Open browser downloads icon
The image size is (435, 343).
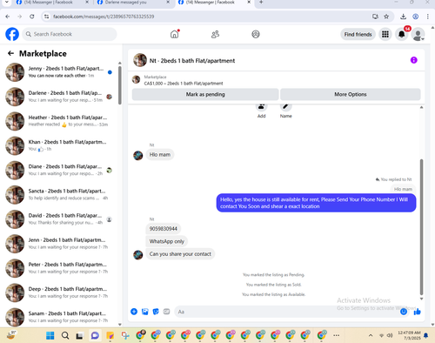coord(403,17)
